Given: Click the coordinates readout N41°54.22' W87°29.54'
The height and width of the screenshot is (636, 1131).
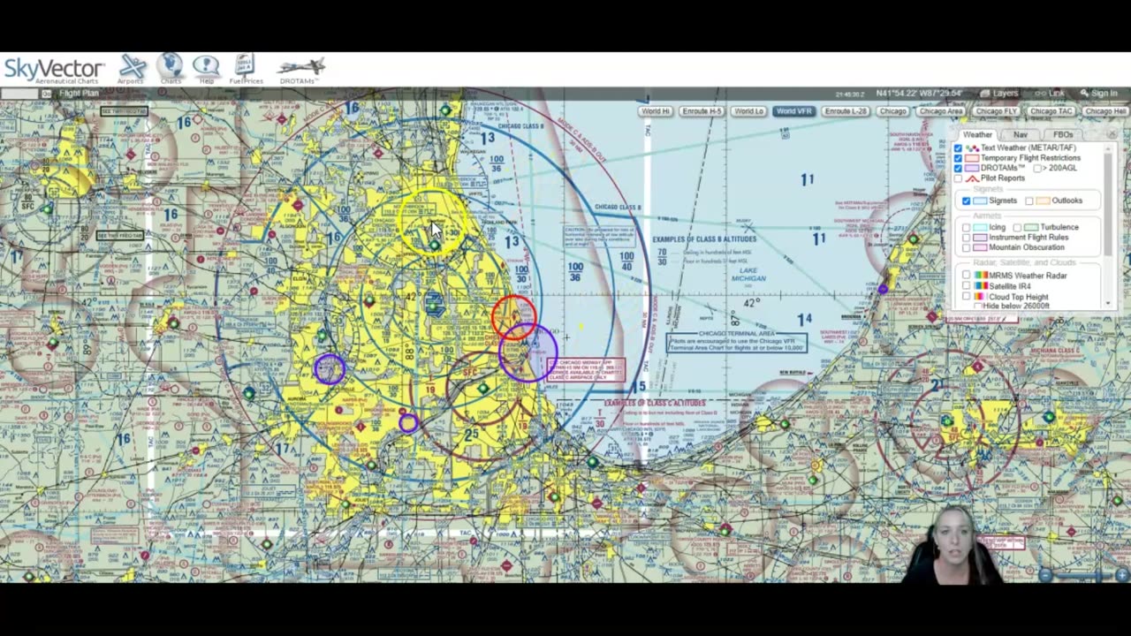Looking at the screenshot, I should pyautogui.click(x=918, y=94).
